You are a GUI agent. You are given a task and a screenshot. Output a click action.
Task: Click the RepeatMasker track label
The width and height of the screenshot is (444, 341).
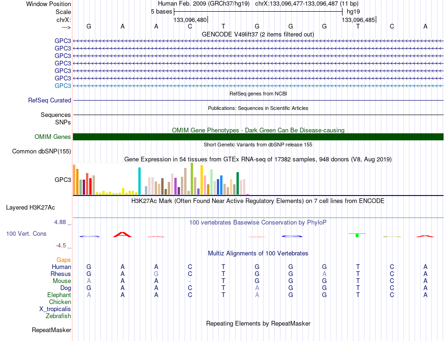[x=51, y=330]
